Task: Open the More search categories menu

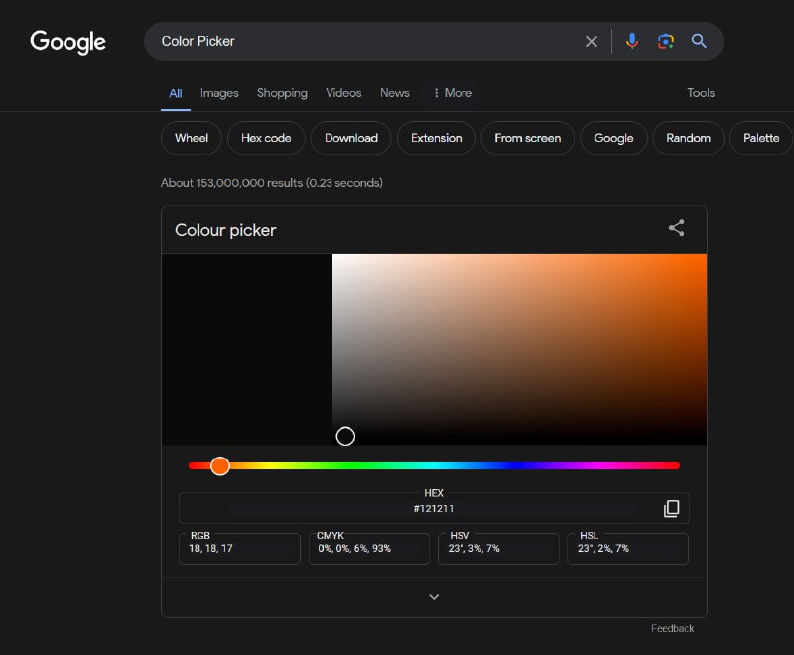Action: pos(453,93)
